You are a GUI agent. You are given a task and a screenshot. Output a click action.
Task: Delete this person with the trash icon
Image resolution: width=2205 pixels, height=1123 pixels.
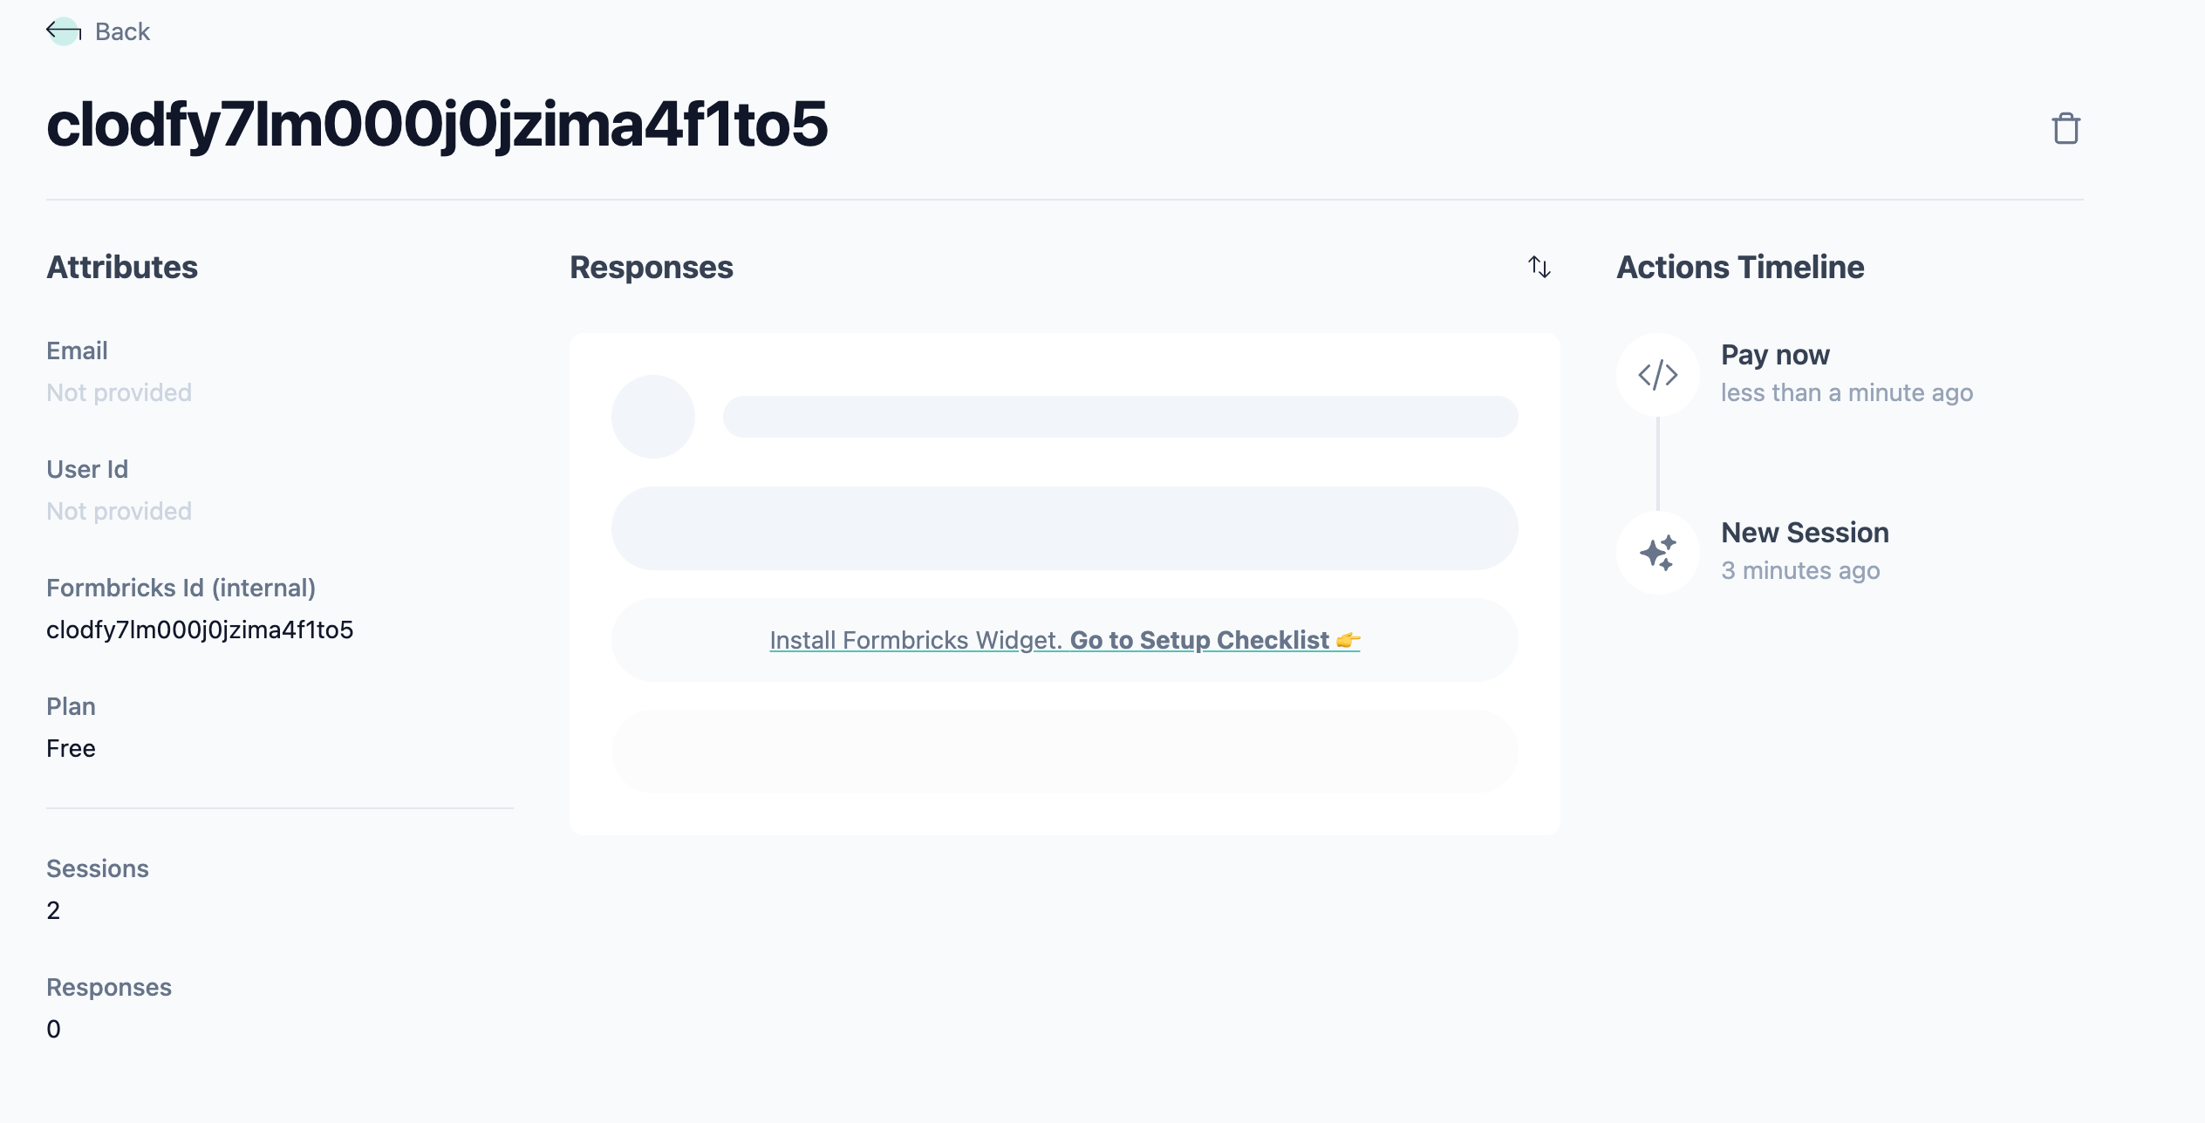(x=2065, y=128)
